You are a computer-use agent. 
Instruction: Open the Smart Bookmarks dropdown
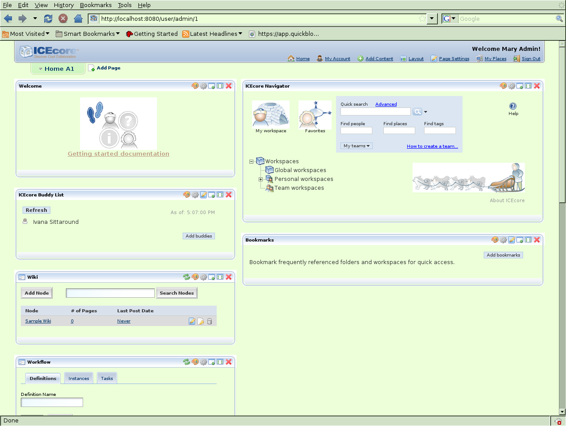(88, 34)
